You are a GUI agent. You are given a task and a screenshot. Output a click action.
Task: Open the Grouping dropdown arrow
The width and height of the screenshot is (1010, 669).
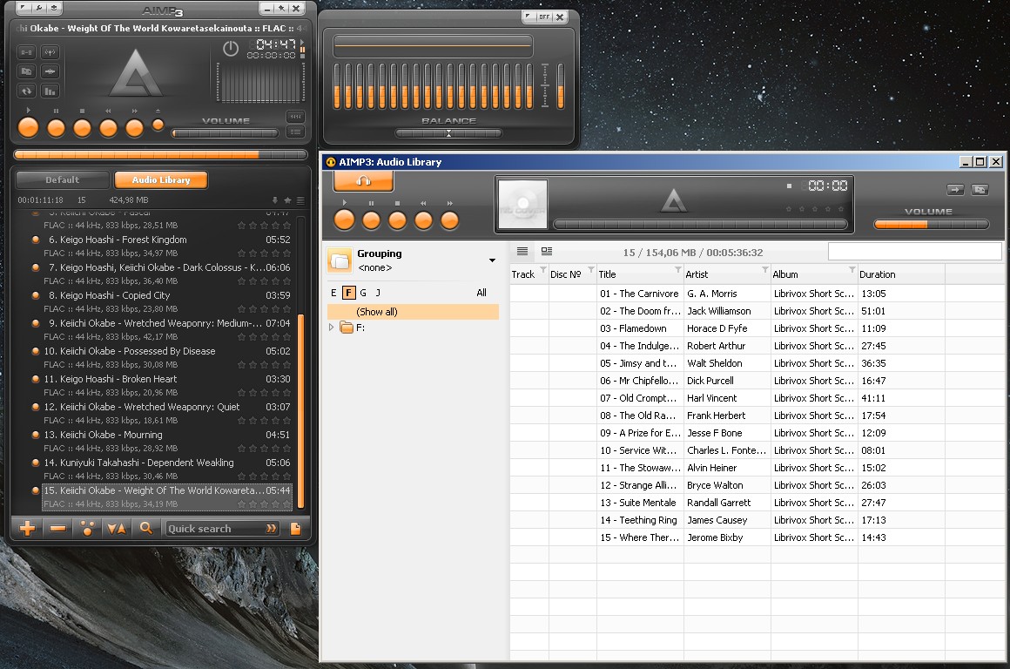pyautogui.click(x=492, y=260)
